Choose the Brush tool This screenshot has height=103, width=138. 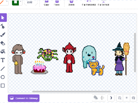pyautogui.click(x=3, y=35)
